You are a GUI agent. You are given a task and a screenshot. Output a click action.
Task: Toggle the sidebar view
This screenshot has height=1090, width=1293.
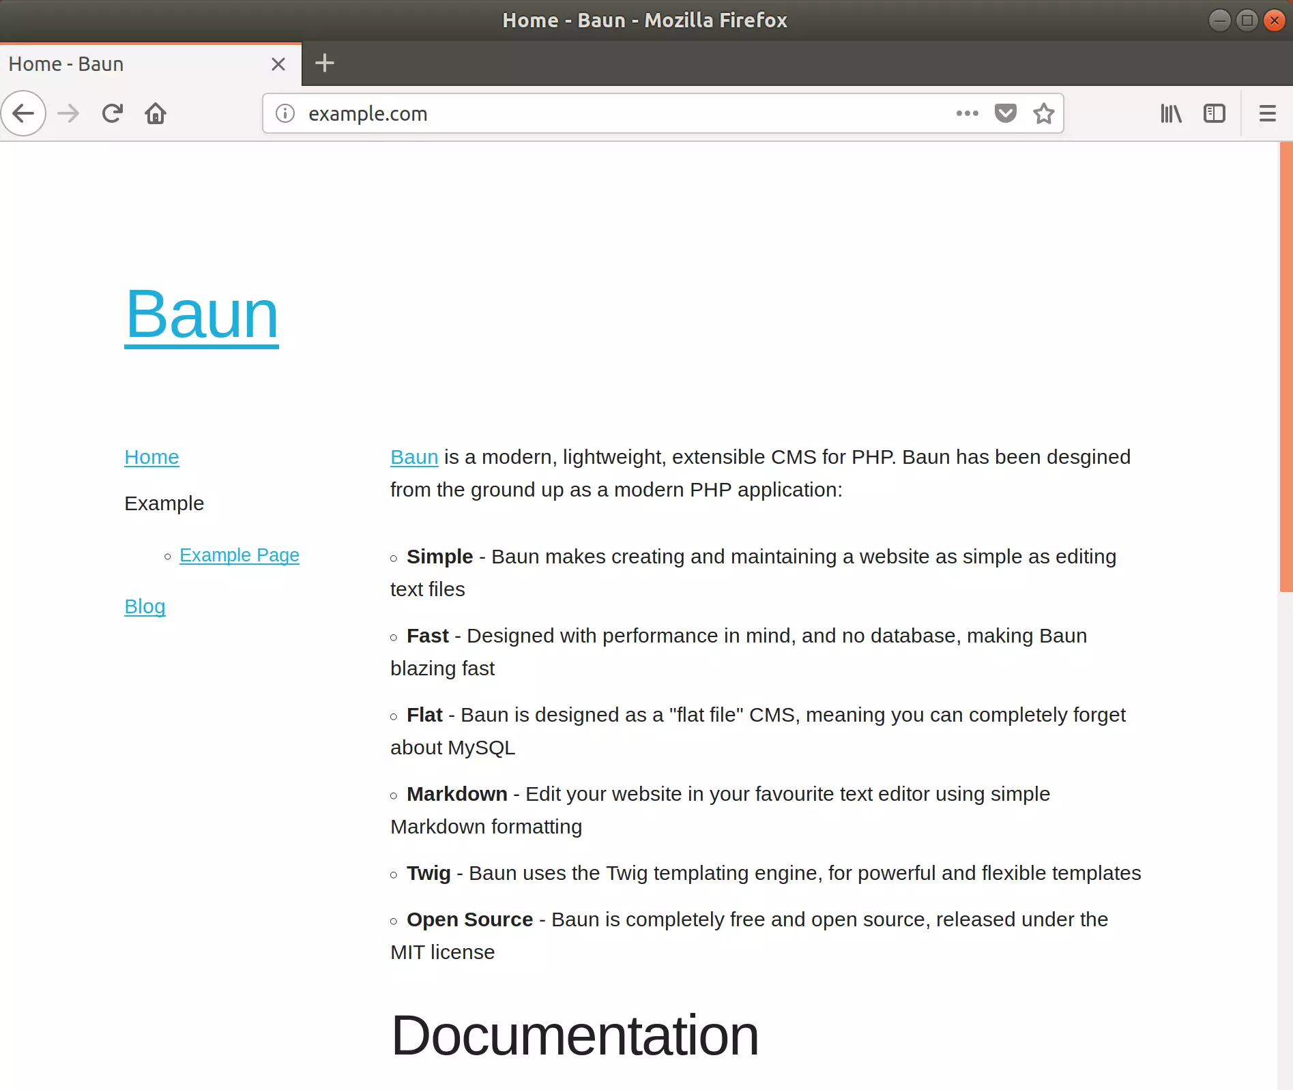[1215, 113]
